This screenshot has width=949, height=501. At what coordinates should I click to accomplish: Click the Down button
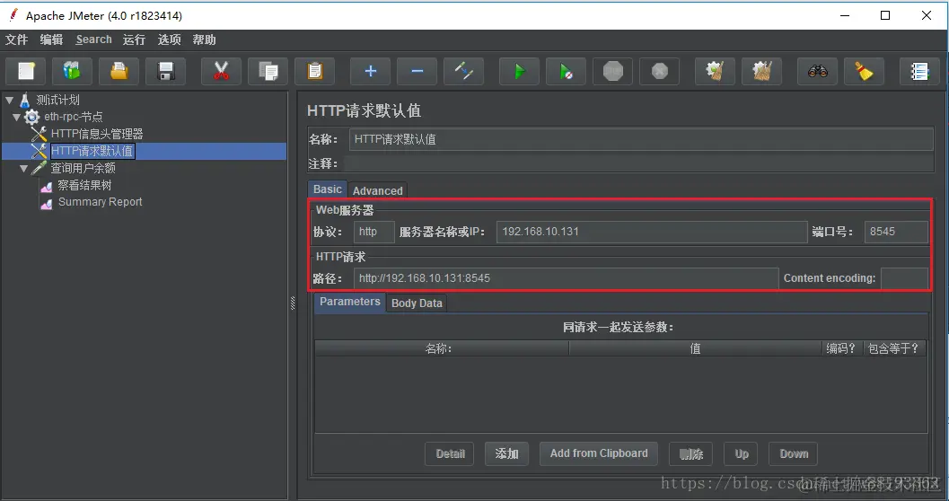pyautogui.click(x=794, y=453)
